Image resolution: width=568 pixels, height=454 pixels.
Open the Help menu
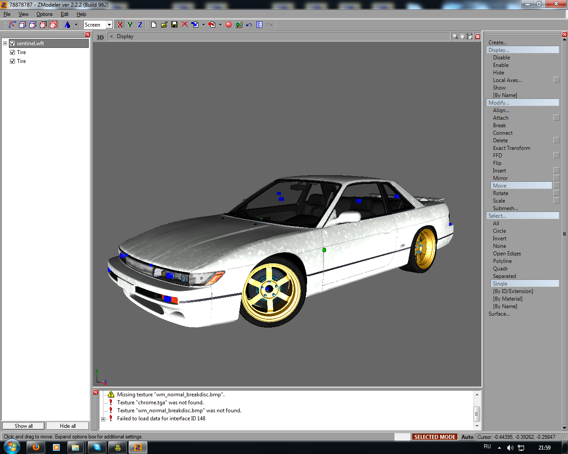81,14
